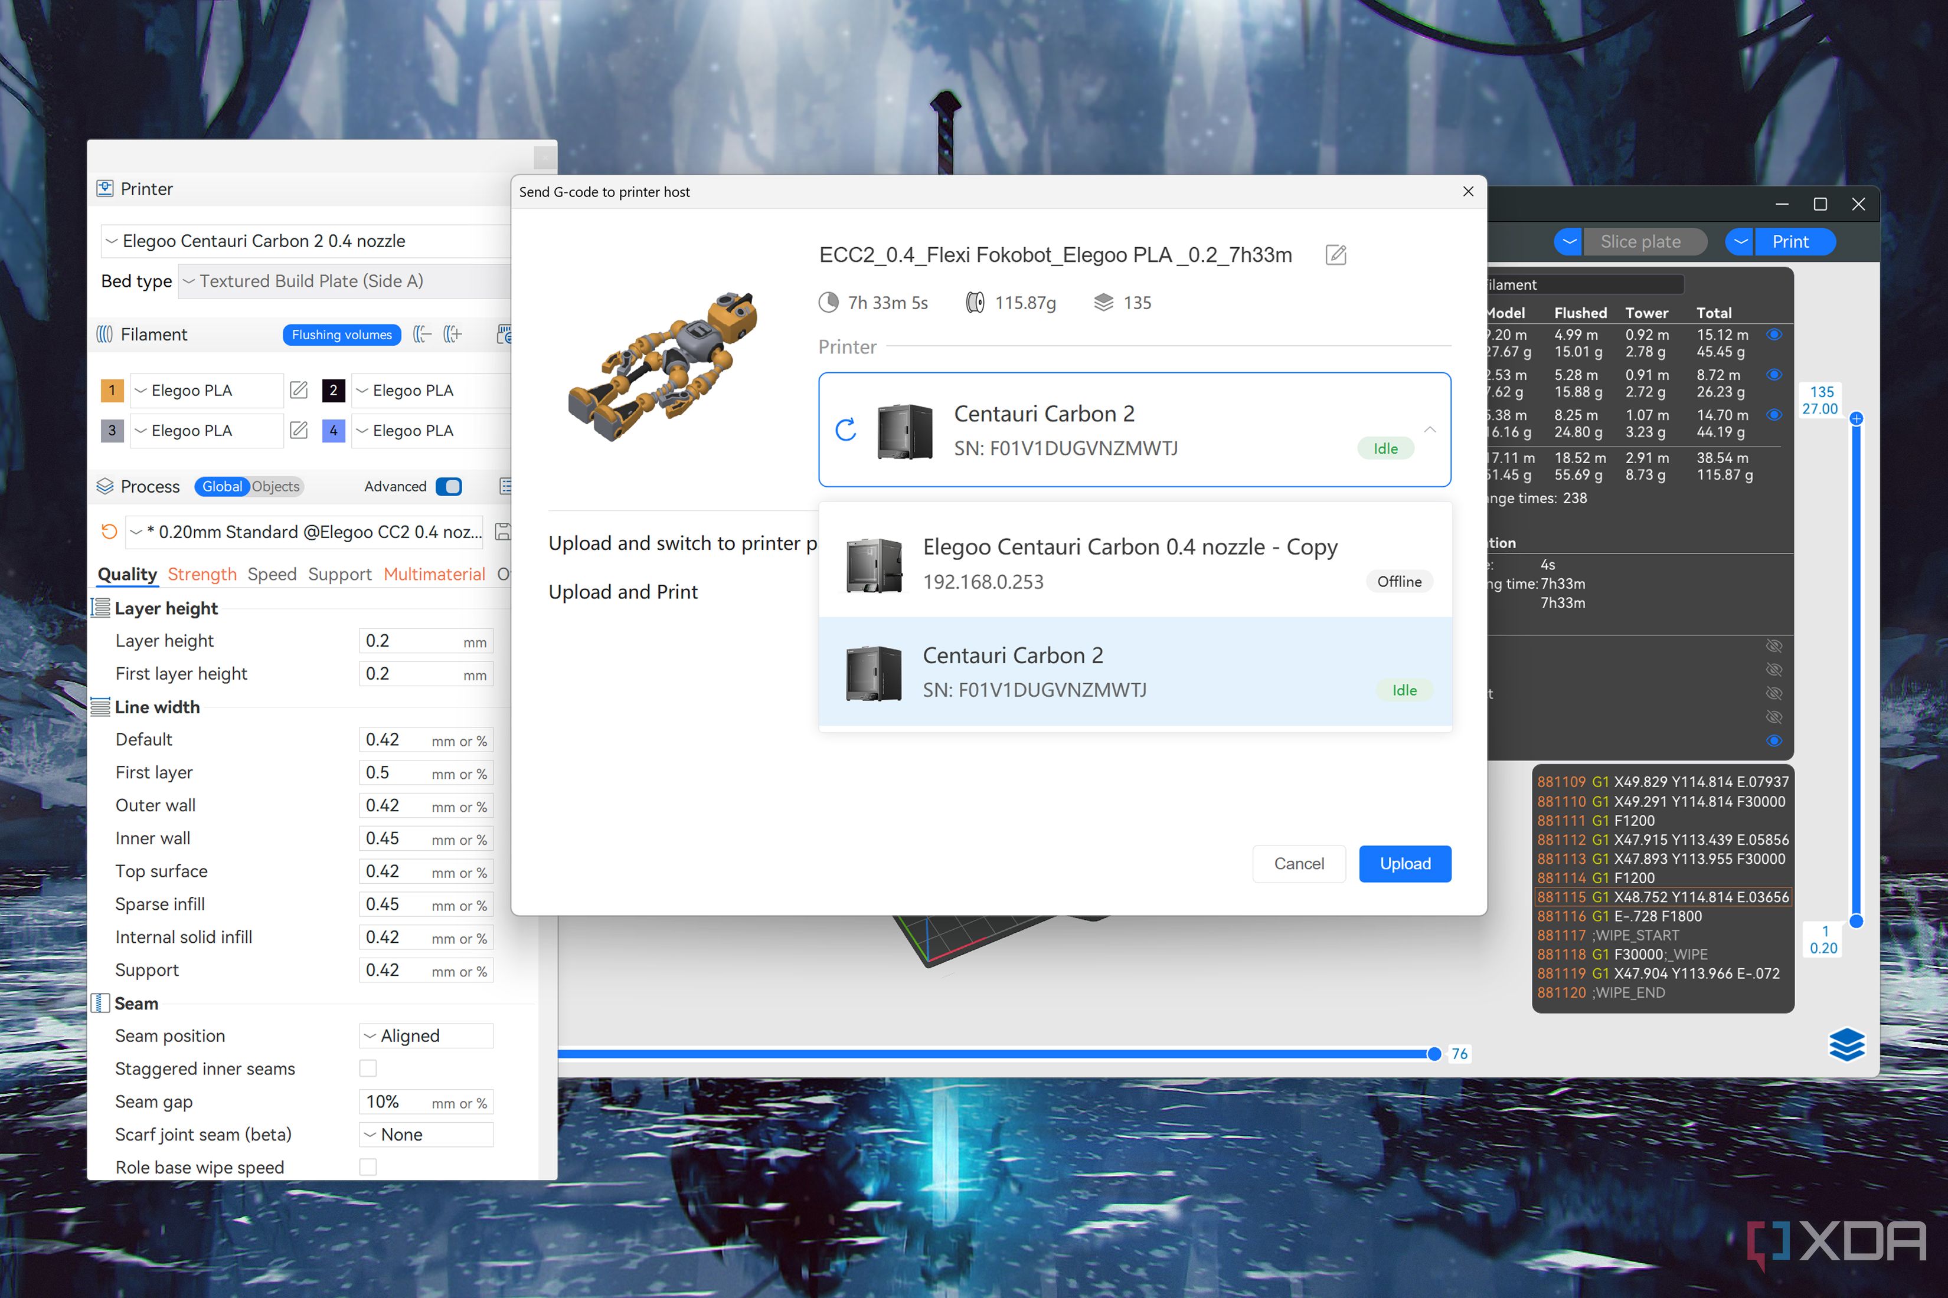Viewport: 1948px width, 1298px height.
Task: Enable Staggered inner seams checkbox
Action: pyautogui.click(x=368, y=1068)
